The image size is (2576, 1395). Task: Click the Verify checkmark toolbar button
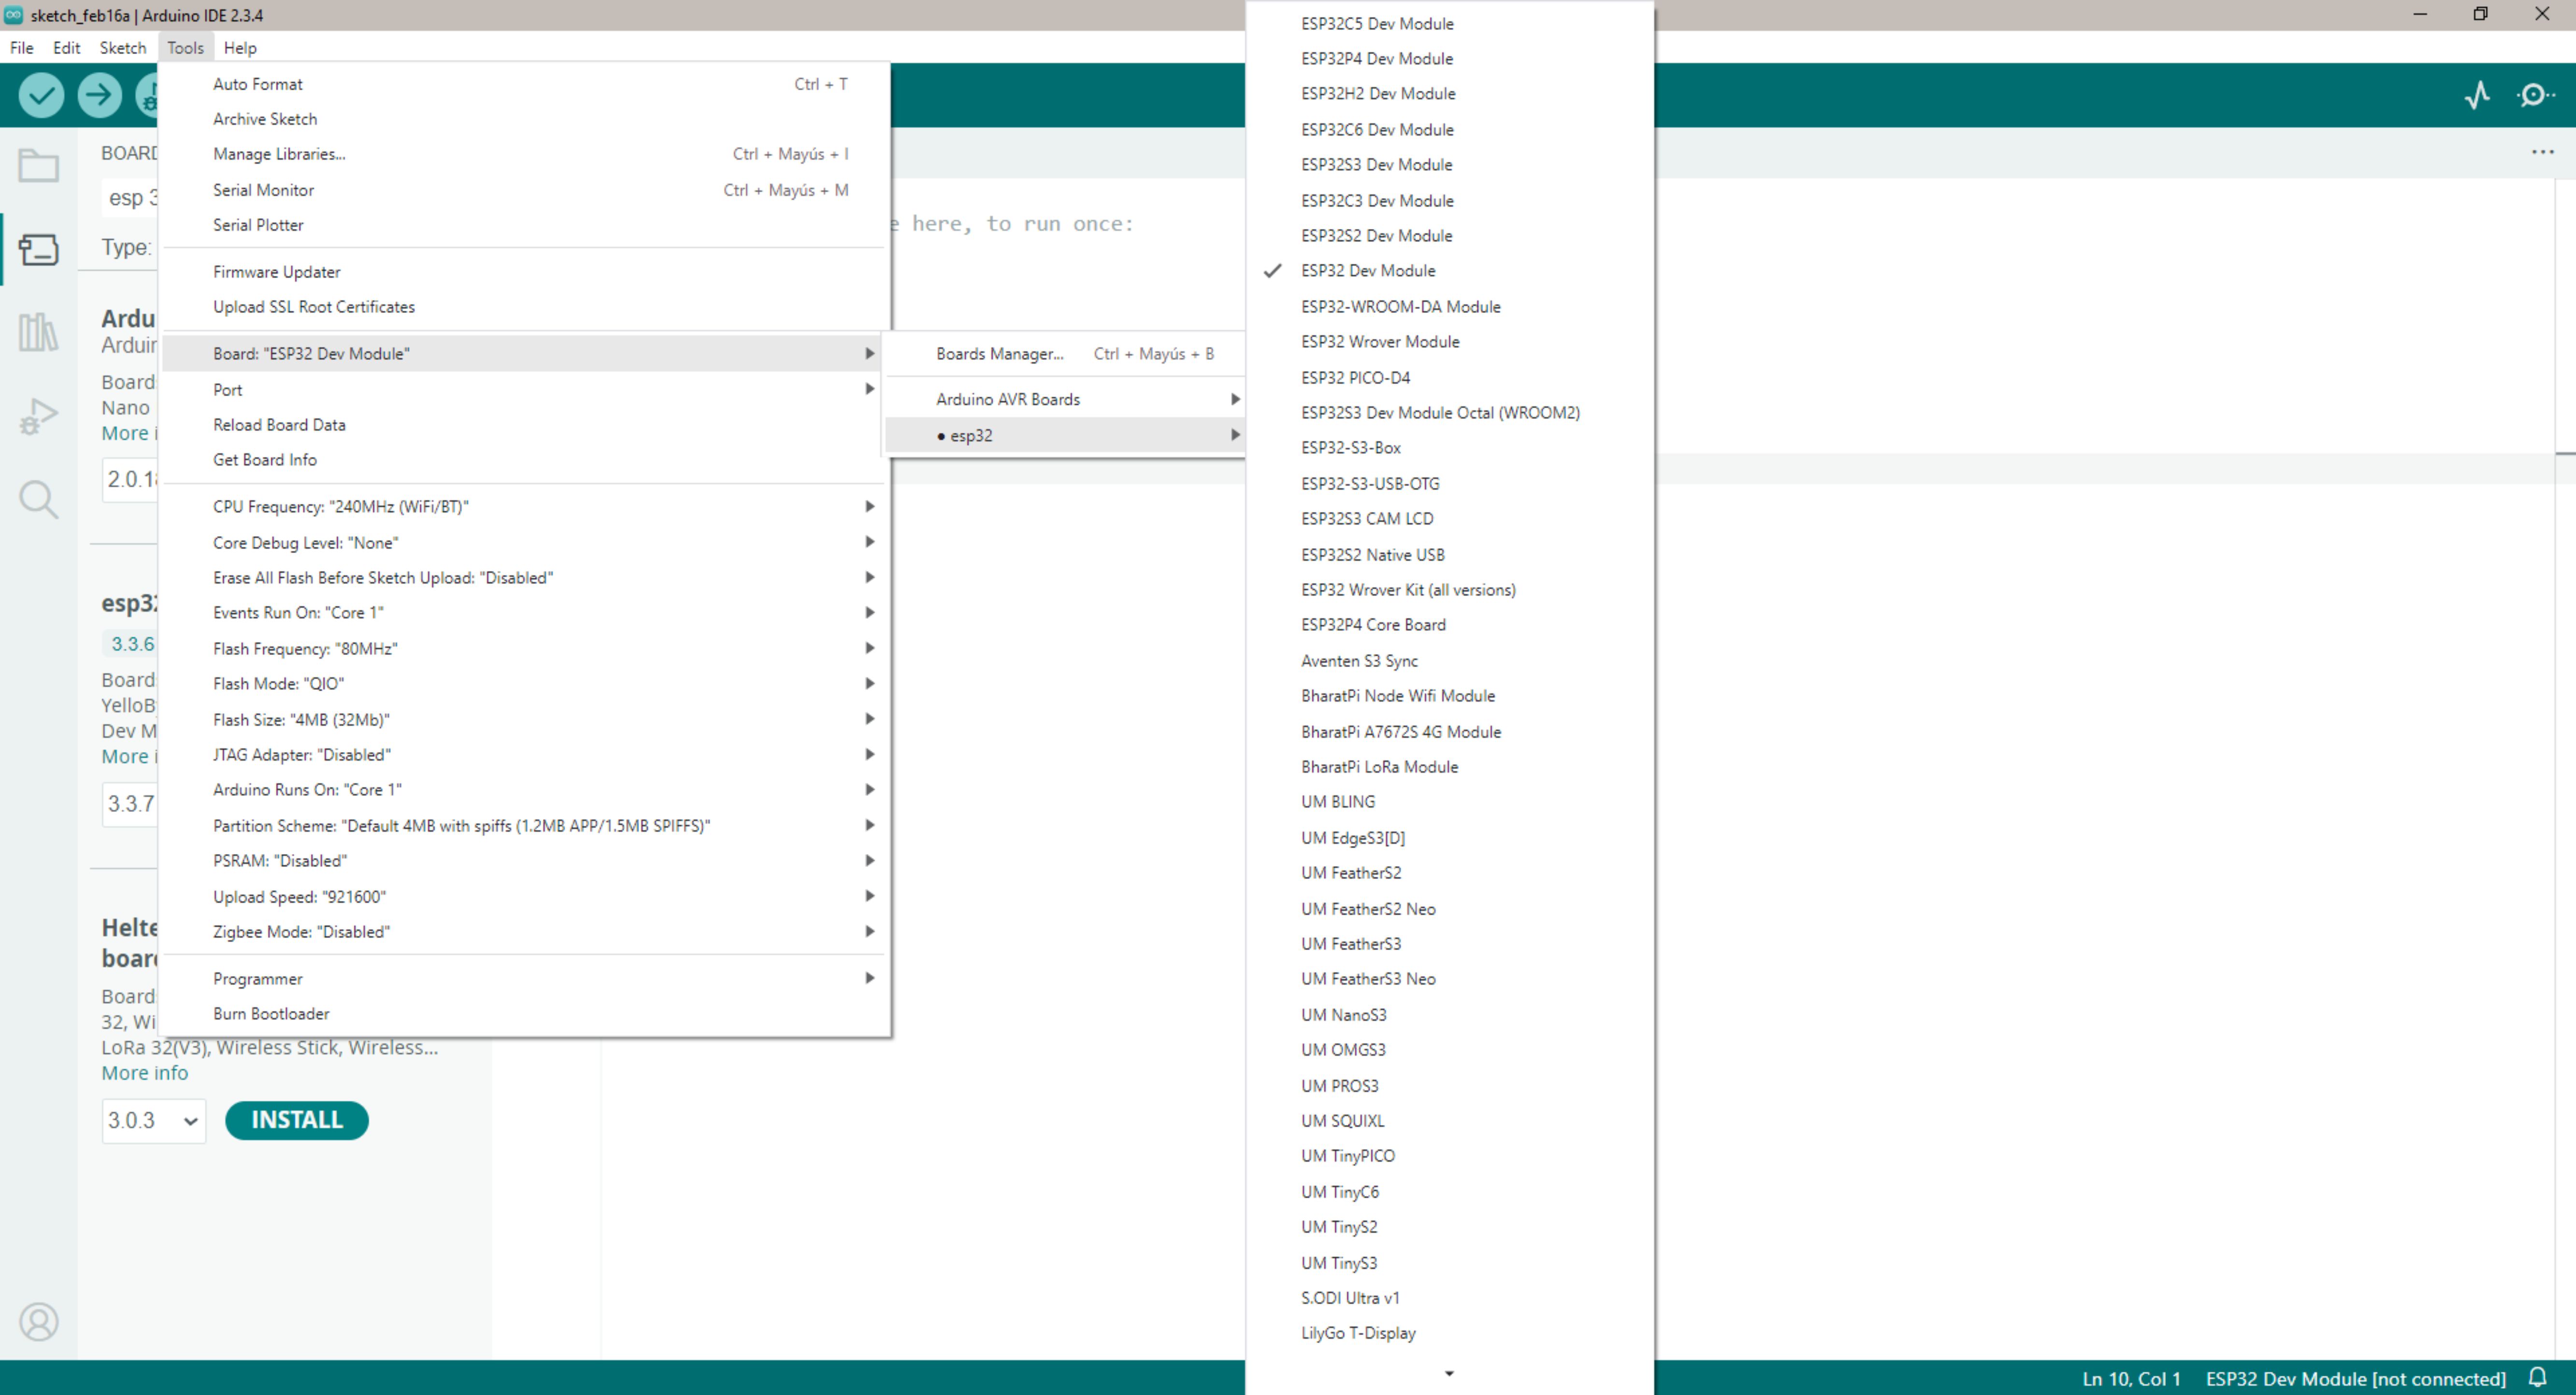(x=41, y=95)
